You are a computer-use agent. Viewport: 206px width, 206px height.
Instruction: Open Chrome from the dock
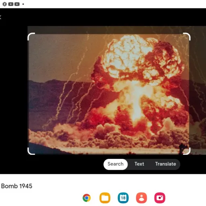[x=87, y=198]
